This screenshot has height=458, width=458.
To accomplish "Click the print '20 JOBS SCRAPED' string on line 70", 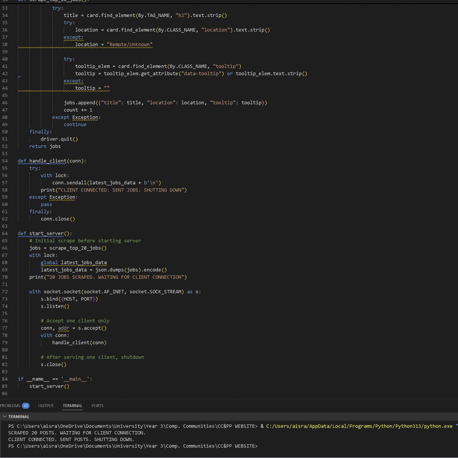I will 117,277.
